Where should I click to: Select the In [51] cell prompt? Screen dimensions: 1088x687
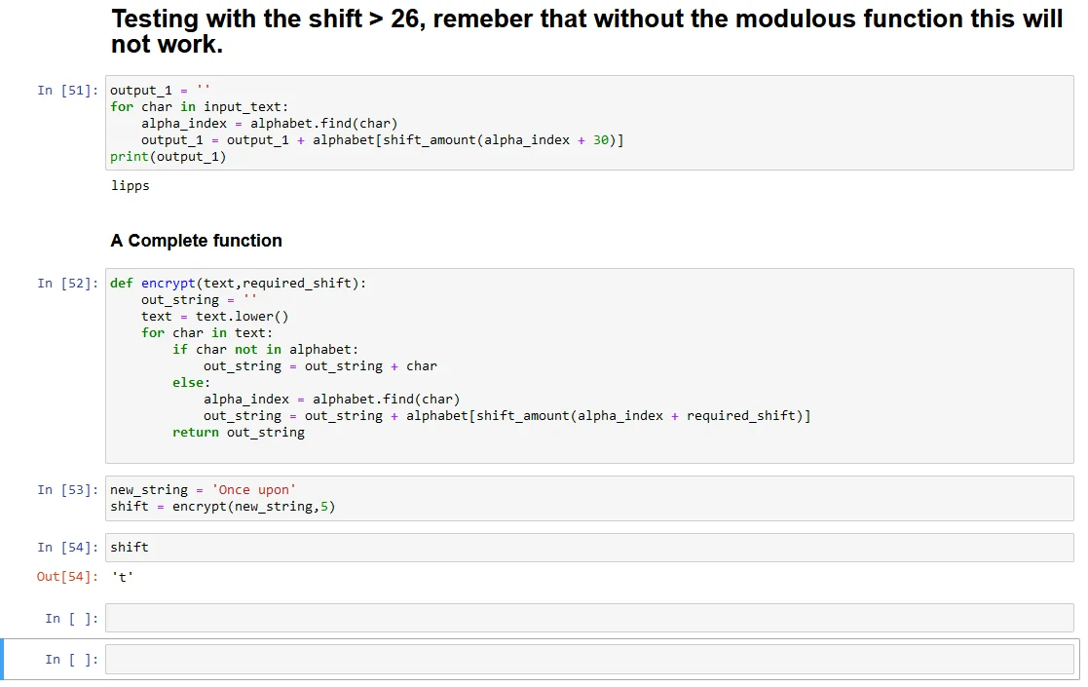[67, 91]
